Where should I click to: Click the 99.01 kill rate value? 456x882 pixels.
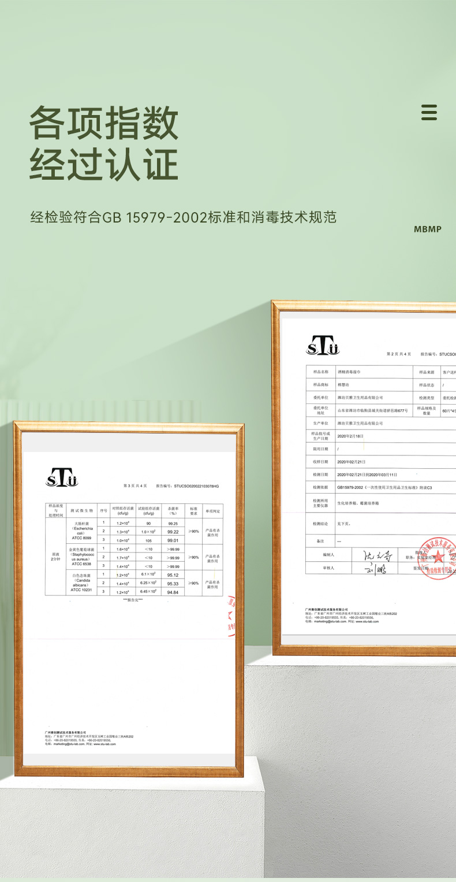(173, 540)
